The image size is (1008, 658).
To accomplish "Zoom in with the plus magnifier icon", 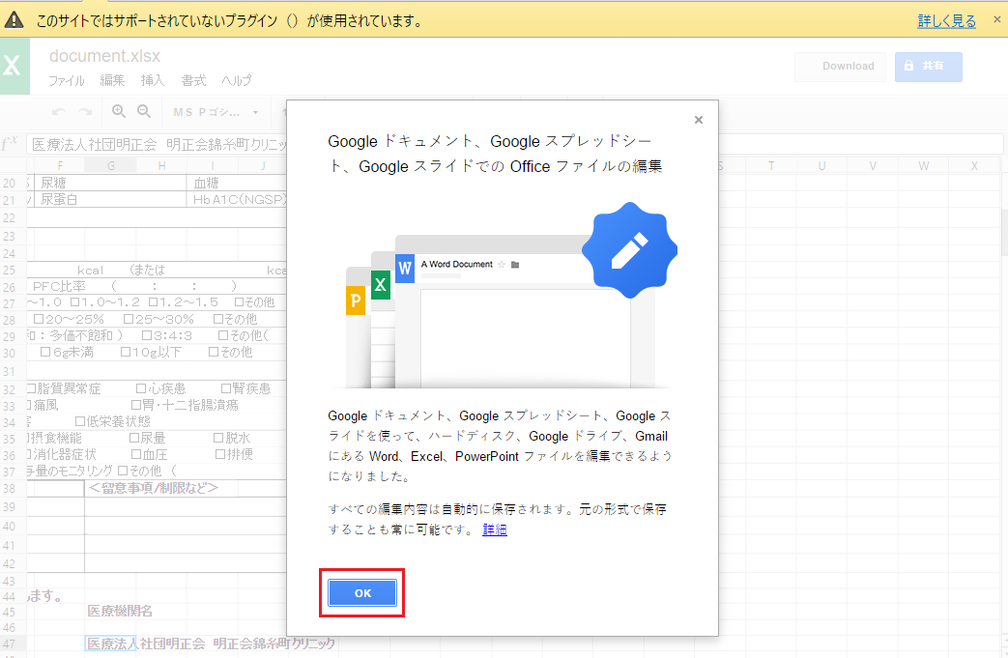I will pyautogui.click(x=119, y=111).
